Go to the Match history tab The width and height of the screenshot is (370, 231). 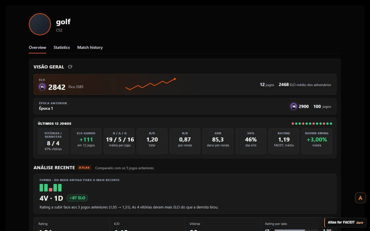[90, 47]
